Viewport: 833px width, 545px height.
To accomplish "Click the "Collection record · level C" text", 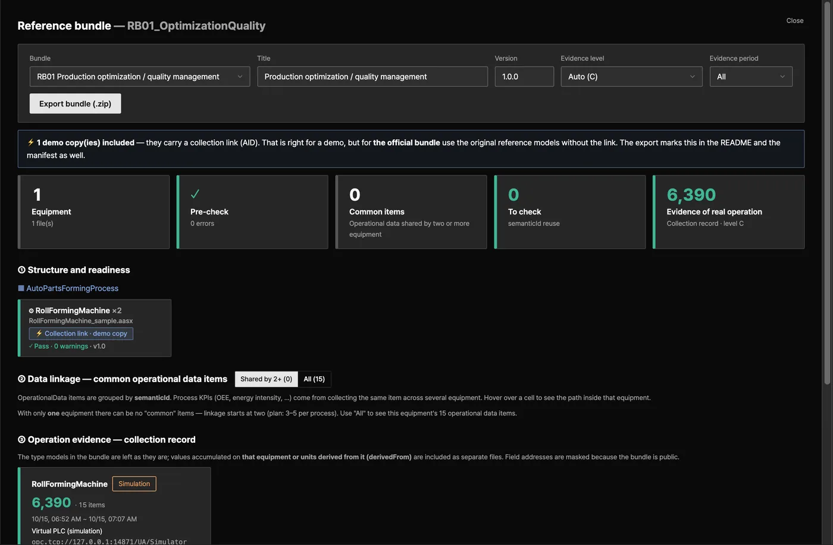I will tap(705, 223).
